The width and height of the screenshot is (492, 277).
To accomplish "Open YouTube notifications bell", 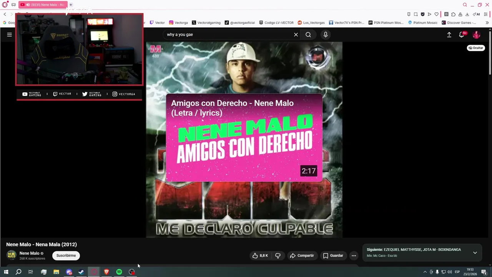I will point(462,35).
